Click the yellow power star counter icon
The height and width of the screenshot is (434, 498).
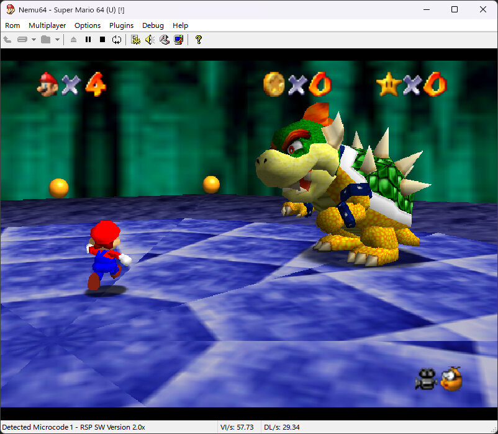coord(389,84)
